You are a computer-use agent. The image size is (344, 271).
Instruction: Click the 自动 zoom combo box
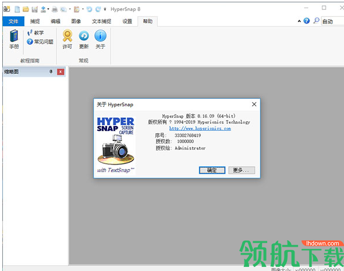(332, 22)
